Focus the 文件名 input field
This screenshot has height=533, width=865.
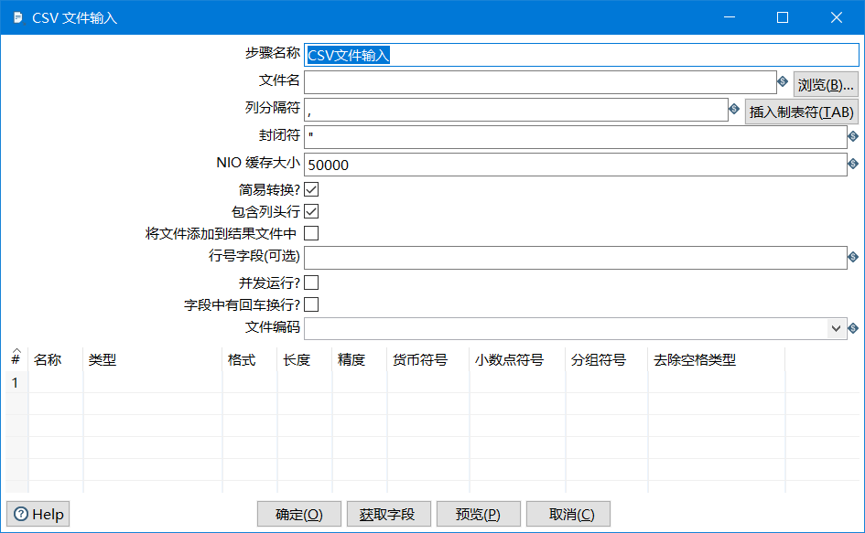tap(540, 82)
